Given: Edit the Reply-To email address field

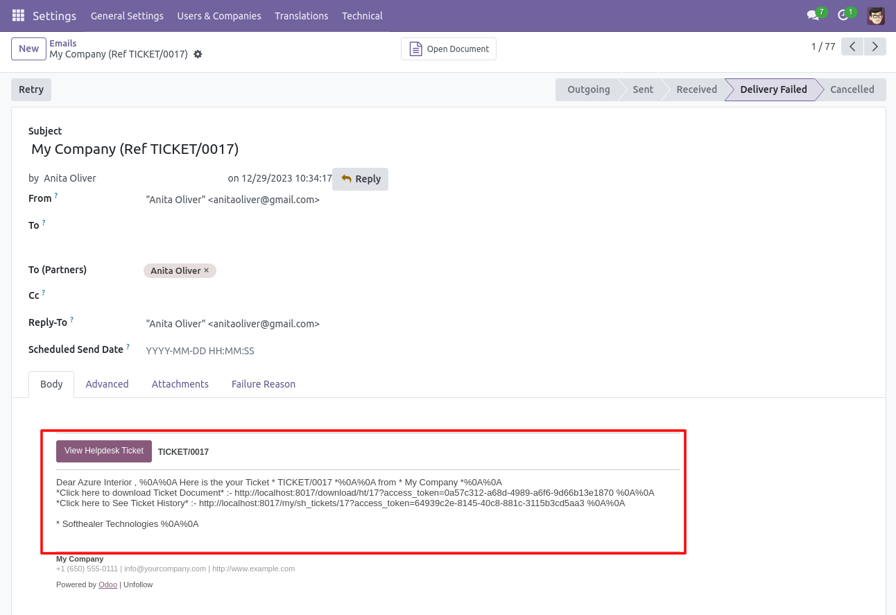Looking at the screenshot, I should [x=233, y=324].
